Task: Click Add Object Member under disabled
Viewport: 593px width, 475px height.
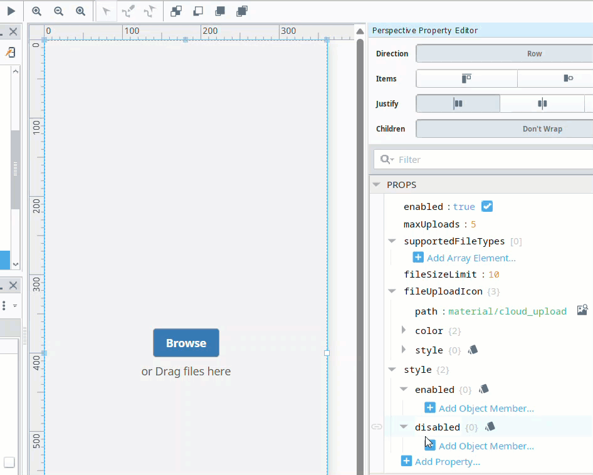Action: (486, 446)
